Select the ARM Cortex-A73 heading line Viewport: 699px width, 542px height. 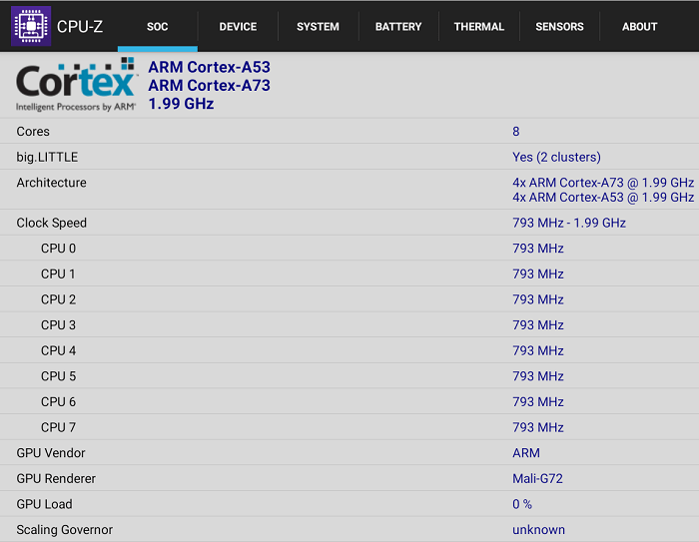(209, 85)
